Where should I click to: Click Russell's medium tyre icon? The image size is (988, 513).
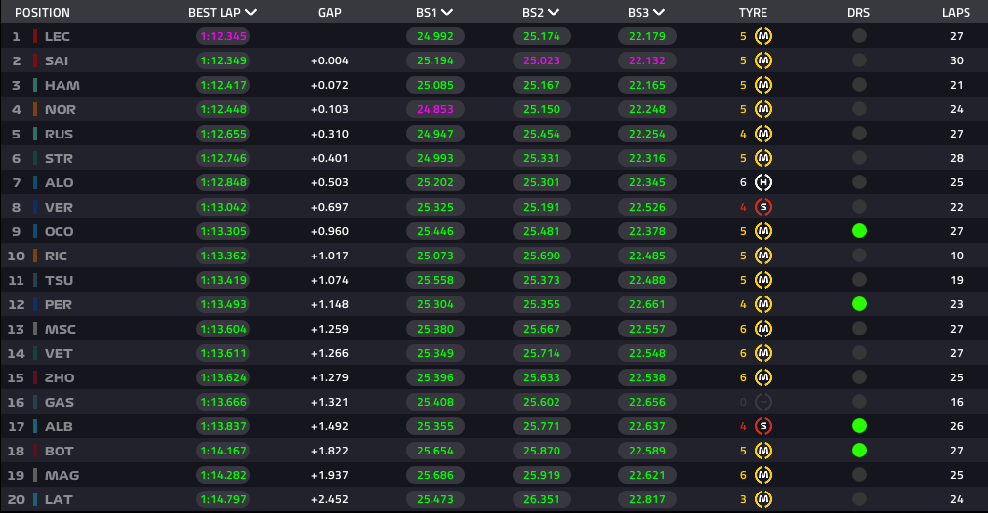(x=763, y=134)
